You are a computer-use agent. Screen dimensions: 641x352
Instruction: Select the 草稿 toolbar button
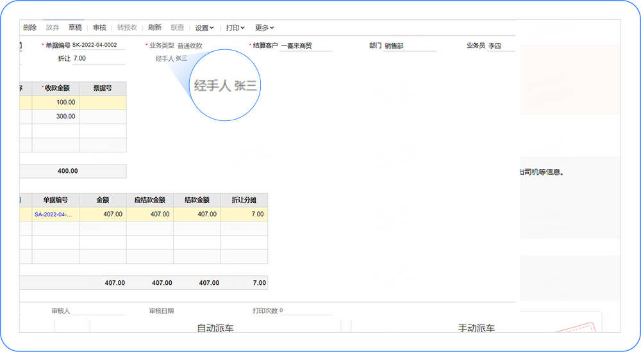click(x=75, y=28)
